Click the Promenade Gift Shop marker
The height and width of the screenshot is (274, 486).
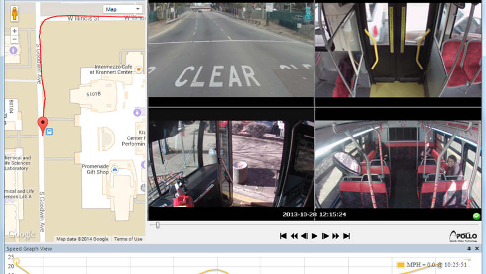point(115,169)
